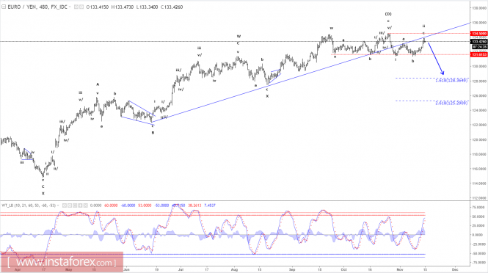Click the 126.0000 price axis label
Image resolution: width=488 pixels, height=273 pixels.
coord(479,95)
